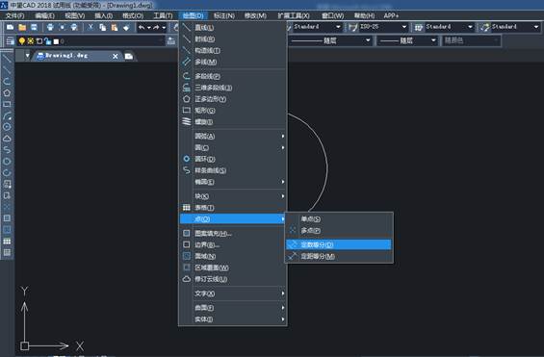Open the APP+ menu
Screen dimensions: 544x357
tap(391, 15)
